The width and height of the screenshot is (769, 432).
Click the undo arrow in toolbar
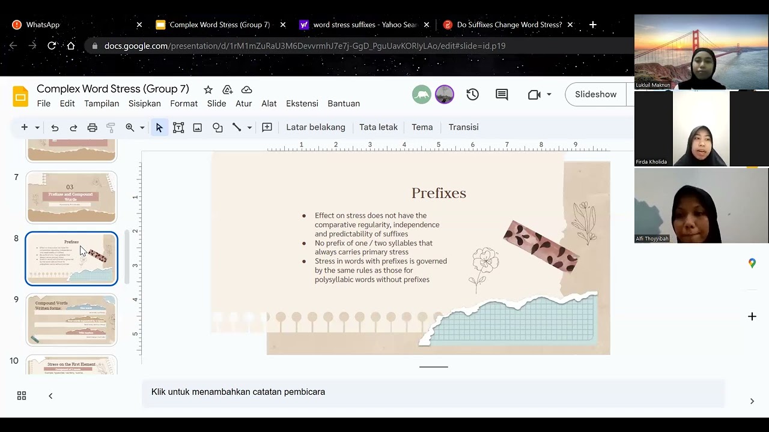pos(55,127)
